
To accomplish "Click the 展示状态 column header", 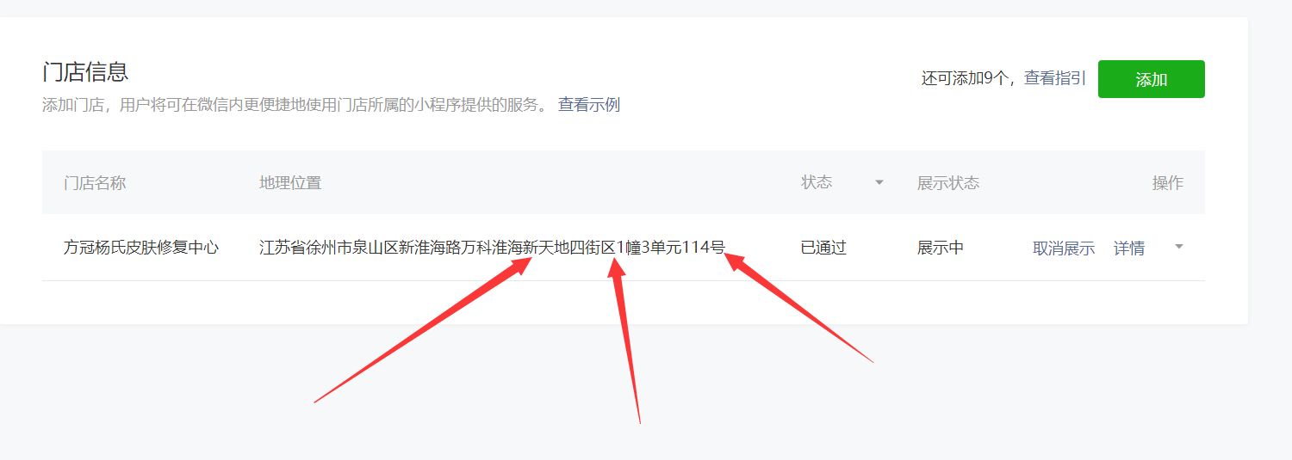I will pos(948,182).
